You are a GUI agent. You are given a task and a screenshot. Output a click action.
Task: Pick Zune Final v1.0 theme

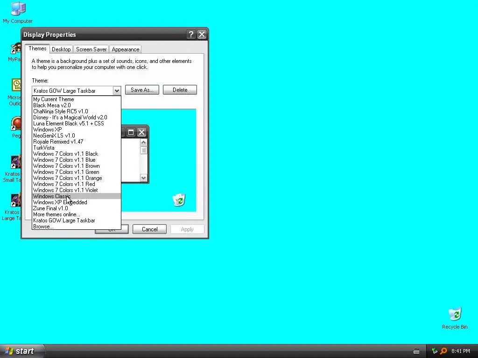click(77, 208)
